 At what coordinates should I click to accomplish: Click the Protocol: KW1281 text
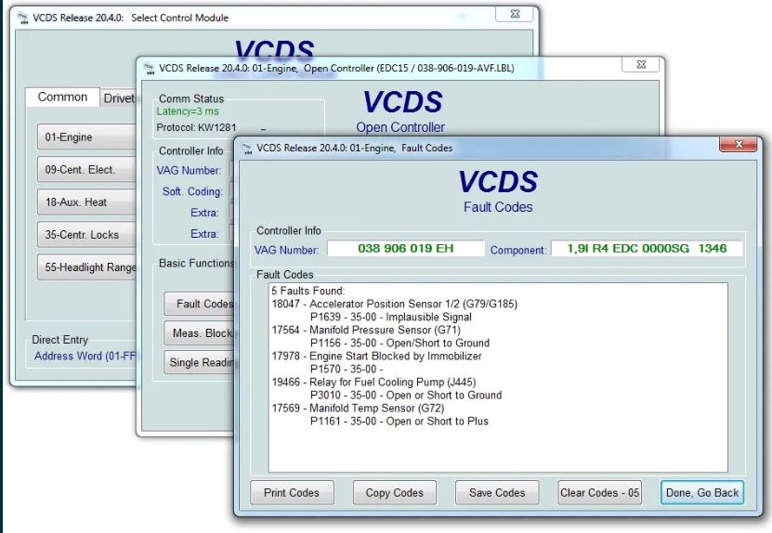point(196,127)
